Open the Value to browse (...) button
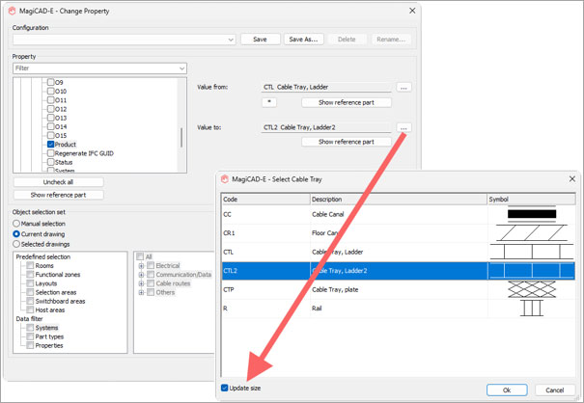This screenshot has width=584, height=403. (403, 127)
